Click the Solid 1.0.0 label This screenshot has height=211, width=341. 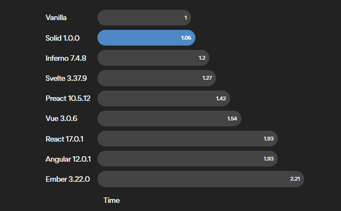62,38
